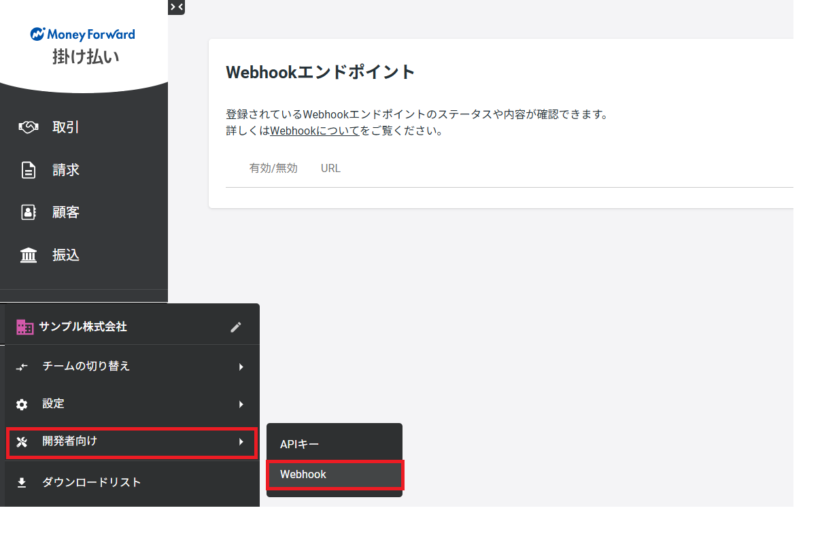Screen dimensions: 839x555
Task: Select チームの切り替え menu item
Action: click(x=132, y=366)
